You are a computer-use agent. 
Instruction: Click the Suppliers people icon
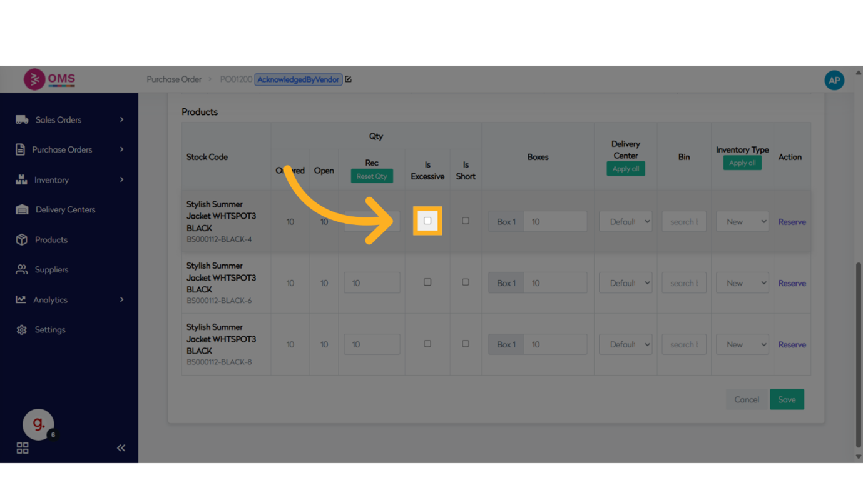tap(22, 270)
